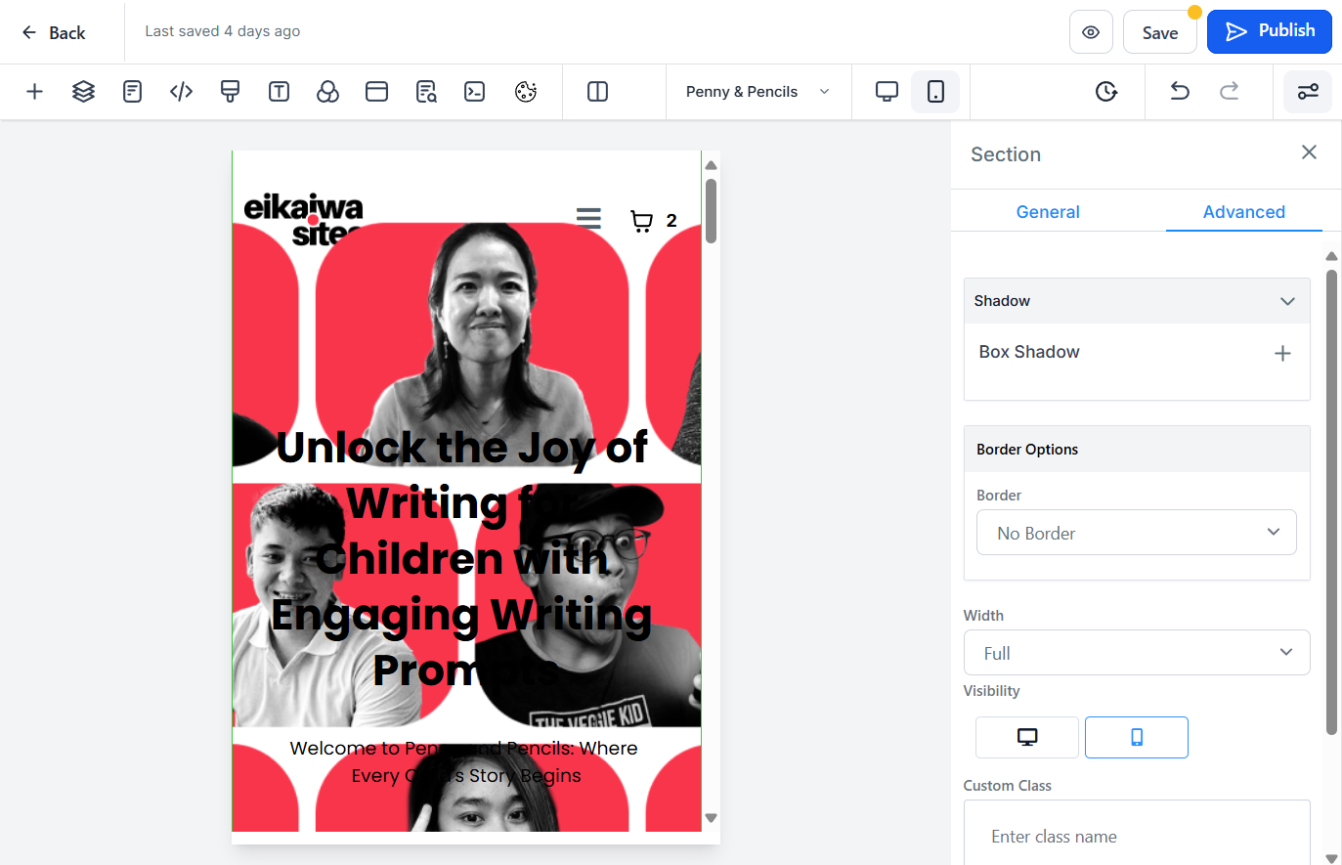This screenshot has height=865, width=1342.
Task: Open the terminal prompt icon
Action: [x=475, y=92]
